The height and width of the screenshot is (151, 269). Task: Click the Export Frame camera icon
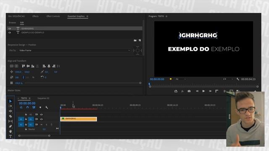click(x=189, y=91)
